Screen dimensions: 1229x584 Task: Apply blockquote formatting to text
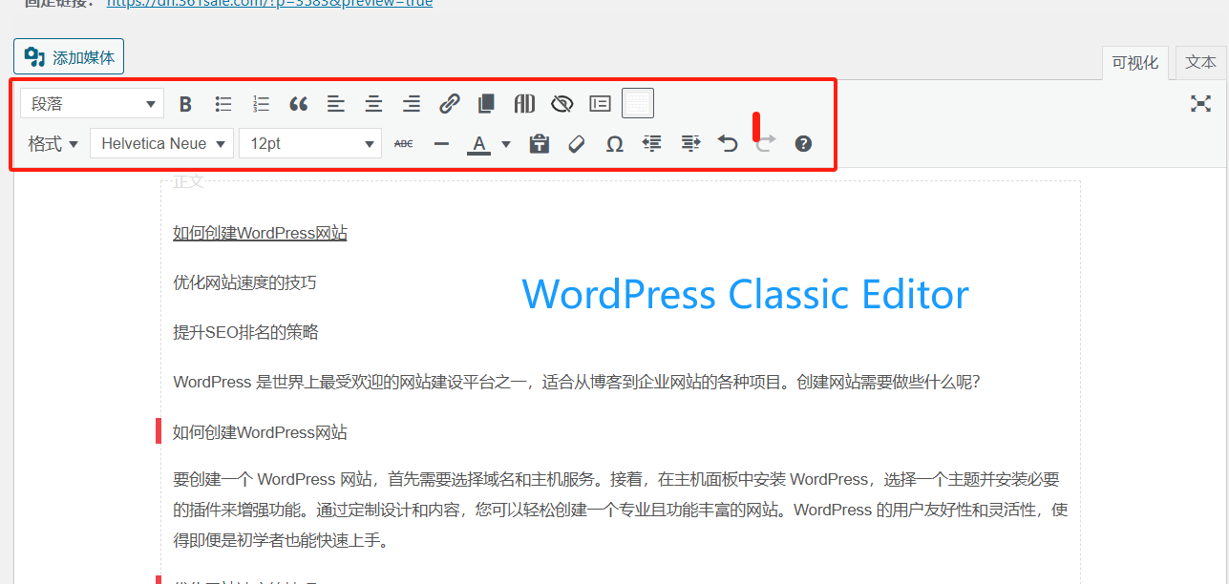(x=298, y=103)
